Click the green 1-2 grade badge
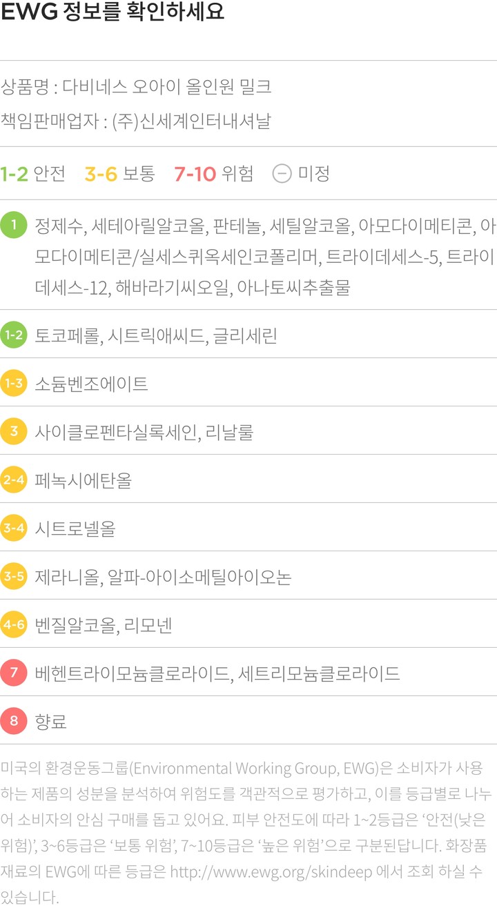497x908 pixels. (x=14, y=335)
